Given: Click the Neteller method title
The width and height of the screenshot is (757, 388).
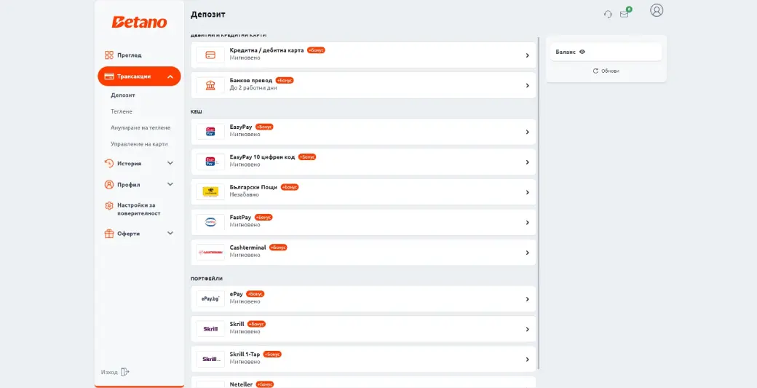Looking at the screenshot, I should pyautogui.click(x=241, y=384).
